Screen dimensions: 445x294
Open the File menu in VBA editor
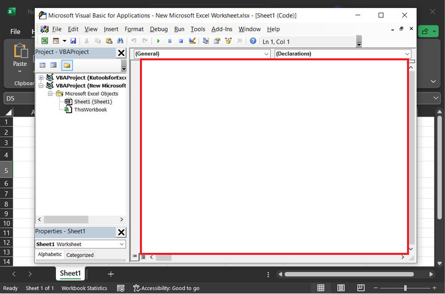pyautogui.click(x=57, y=29)
